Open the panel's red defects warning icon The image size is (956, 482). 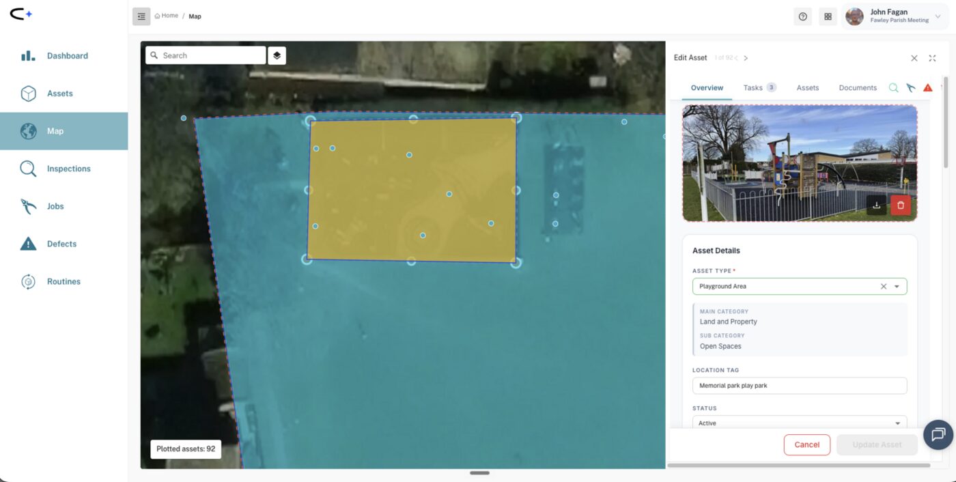click(927, 88)
